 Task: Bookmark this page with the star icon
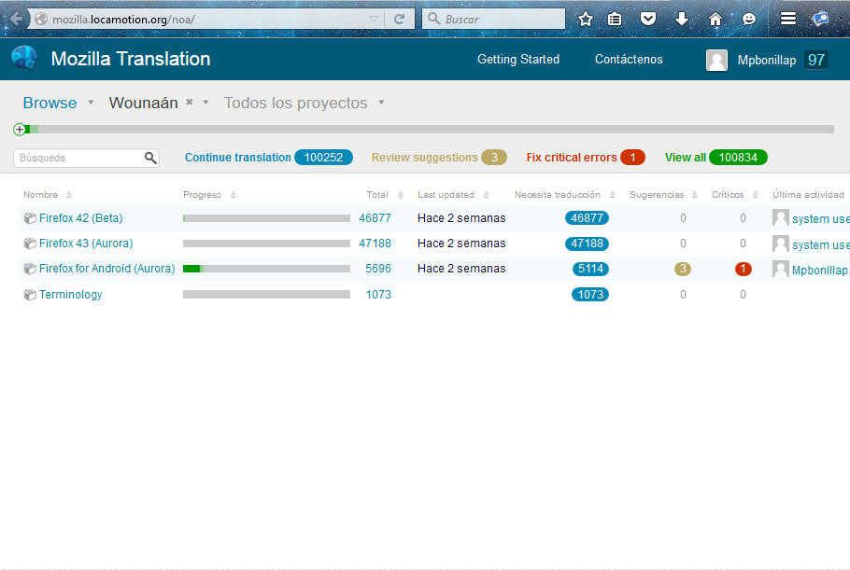pyautogui.click(x=585, y=20)
